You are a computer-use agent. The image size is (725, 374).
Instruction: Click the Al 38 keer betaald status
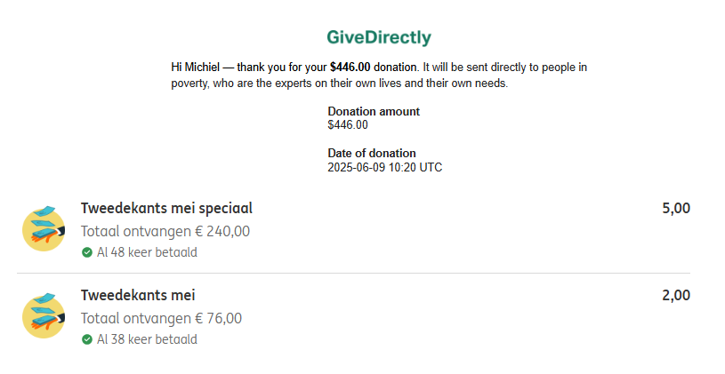tap(147, 339)
